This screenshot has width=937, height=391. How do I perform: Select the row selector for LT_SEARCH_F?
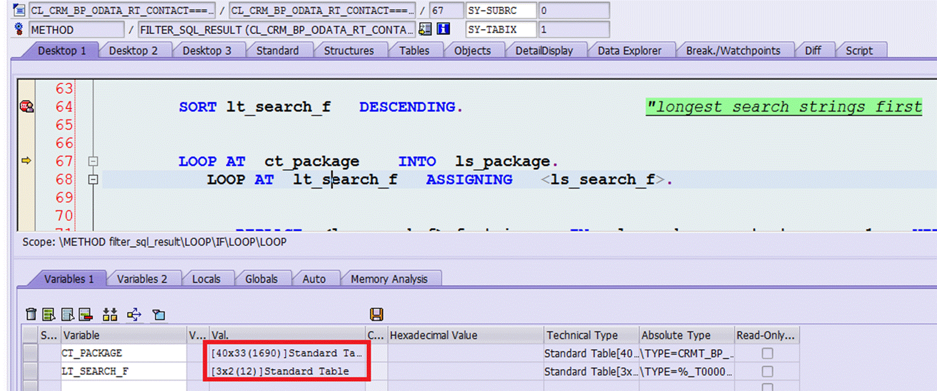click(30, 371)
